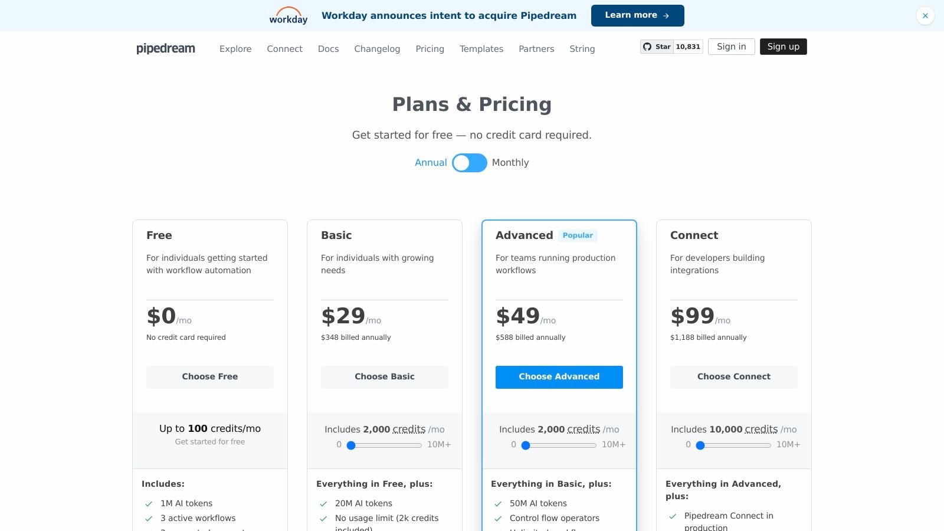Click the Popular badge on Advanced plan
Screen dimensions: 944x531
click(578, 235)
